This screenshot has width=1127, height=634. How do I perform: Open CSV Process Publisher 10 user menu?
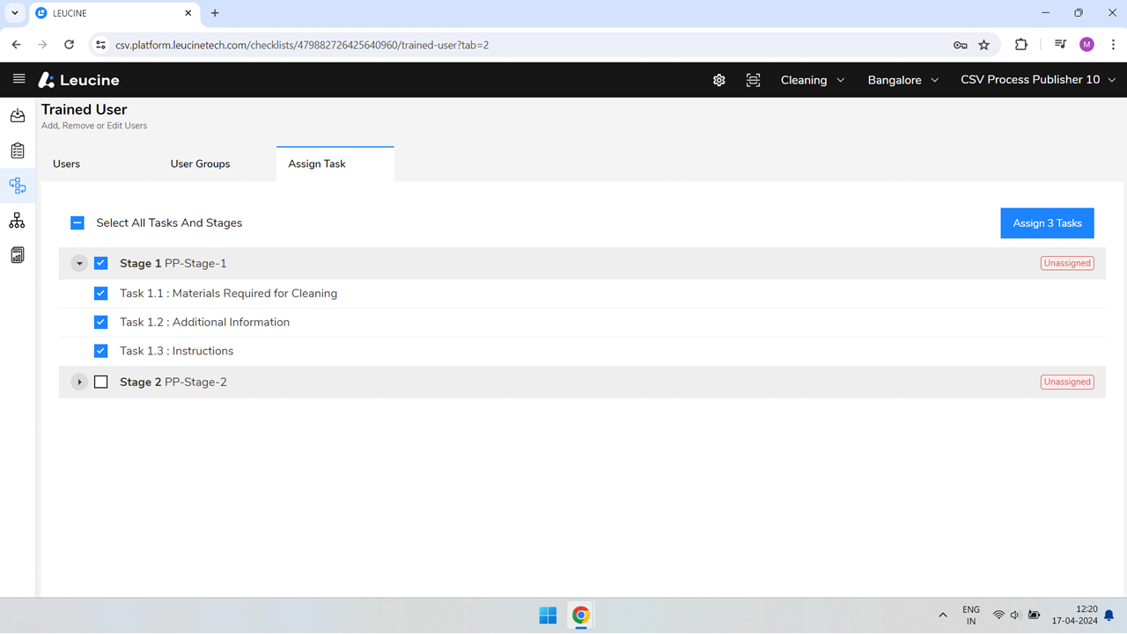pos(1038,80)
